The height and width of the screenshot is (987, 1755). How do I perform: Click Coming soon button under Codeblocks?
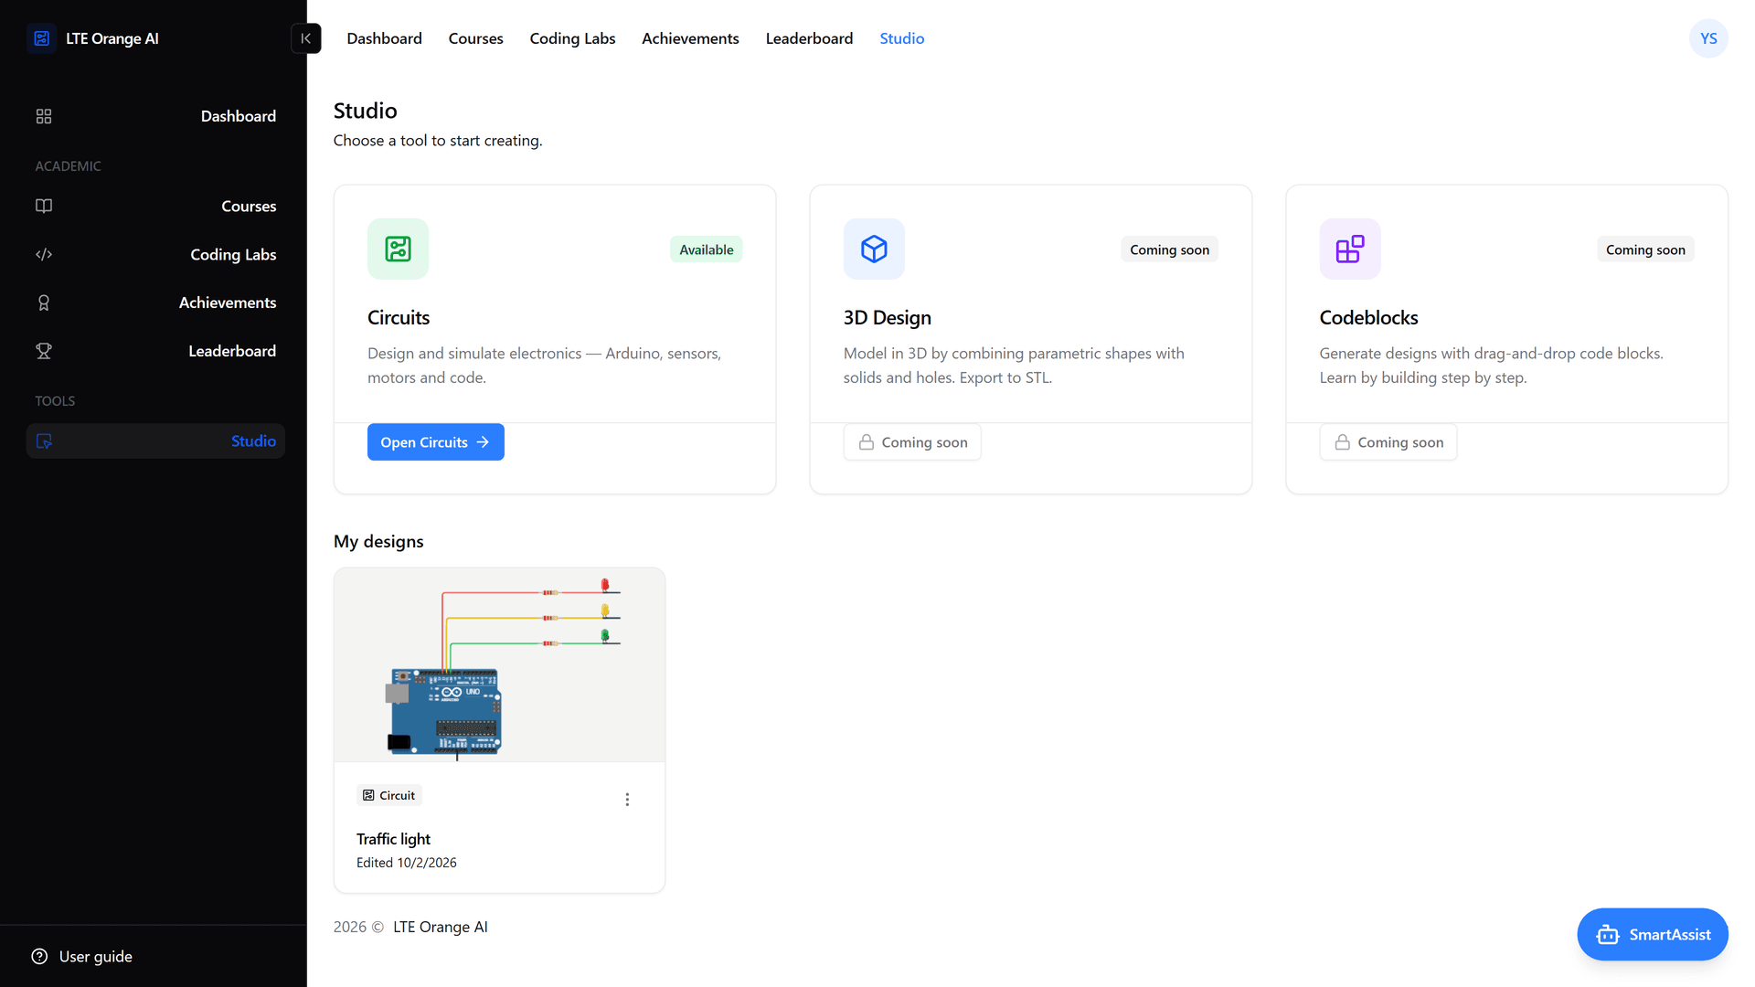tap(1388, 442)
